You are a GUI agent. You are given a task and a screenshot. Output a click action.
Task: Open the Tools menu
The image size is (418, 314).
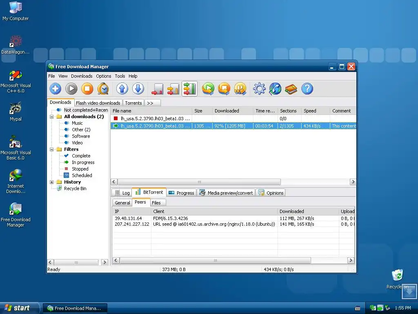[x=120, y=76]
